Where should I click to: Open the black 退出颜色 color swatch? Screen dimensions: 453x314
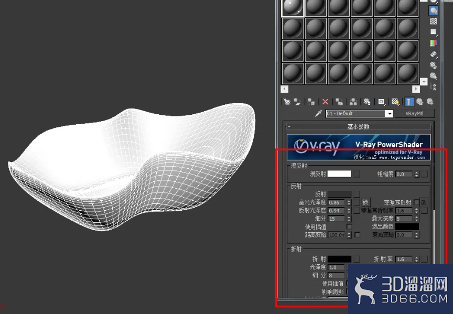pyautogui.click(x=407, y=226)
